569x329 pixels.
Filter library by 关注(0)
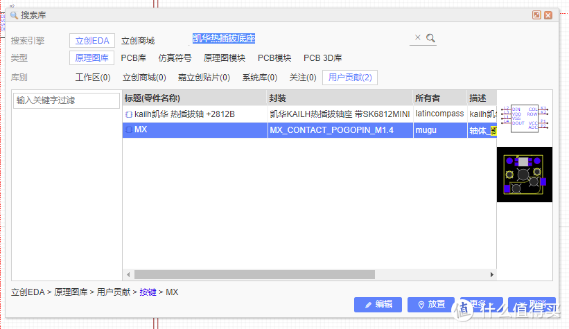tap(303, 78)
